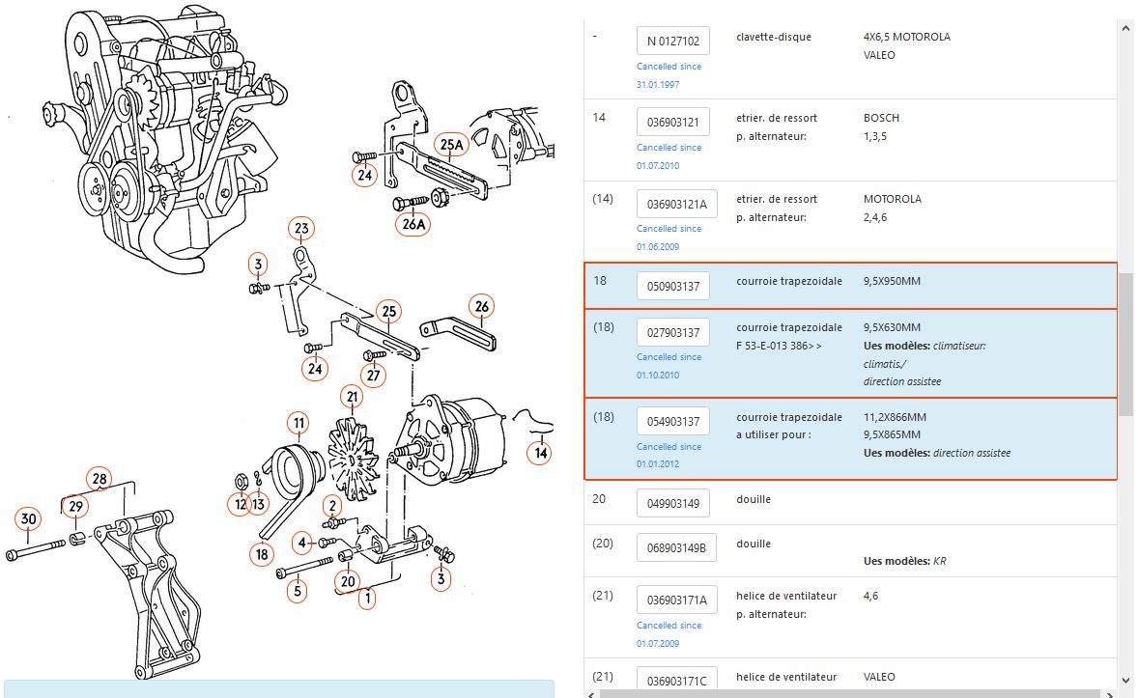Screen dimensions: 1138x698
Task: Click callout 14 beside the alternator
Action: coord(541,452)
